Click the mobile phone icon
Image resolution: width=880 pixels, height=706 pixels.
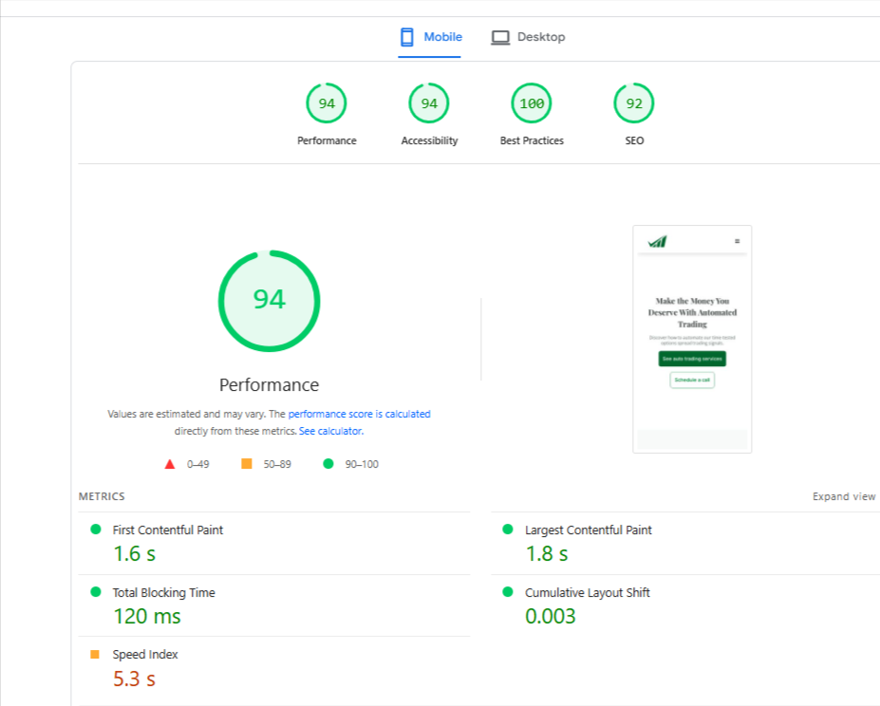[x=407, y=37]
